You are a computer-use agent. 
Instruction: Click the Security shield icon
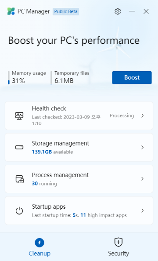point(118,242)
